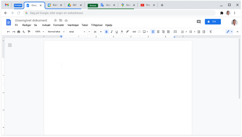The image size is (242, 137).
Task: Star the document
Action: 55,20
